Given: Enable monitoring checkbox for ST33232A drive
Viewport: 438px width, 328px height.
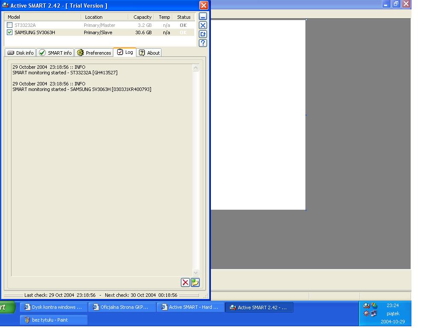Looking at the screenshot, I should coord(9,25).
